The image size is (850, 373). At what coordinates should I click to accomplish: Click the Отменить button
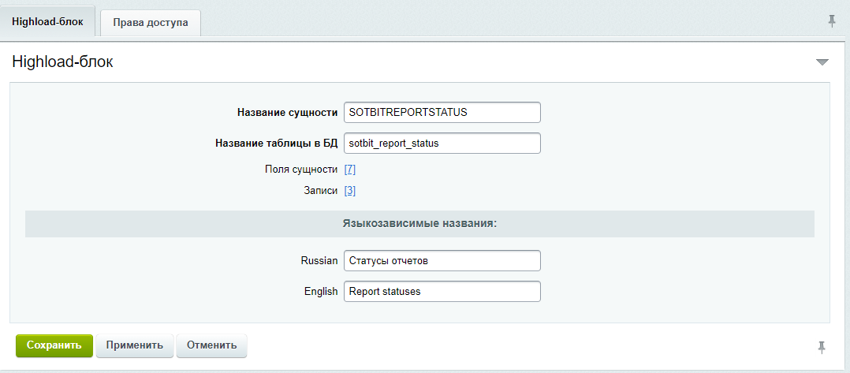coord(211,345)
